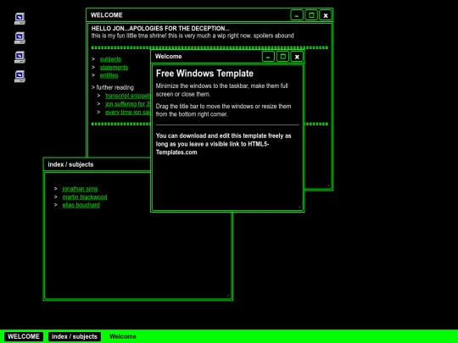This screenshot has height=343, width=458.
Task: Open the martin blackwood link
Action: [85, 196]
